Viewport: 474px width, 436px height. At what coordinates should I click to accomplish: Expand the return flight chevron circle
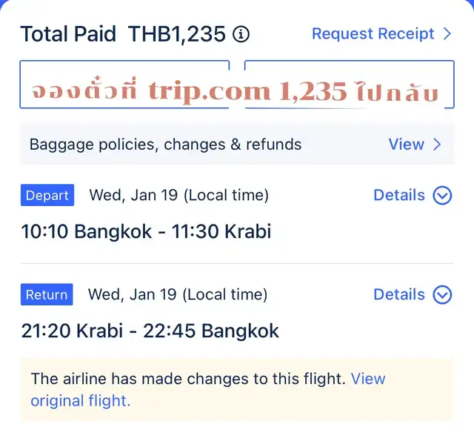pos(442,295)
